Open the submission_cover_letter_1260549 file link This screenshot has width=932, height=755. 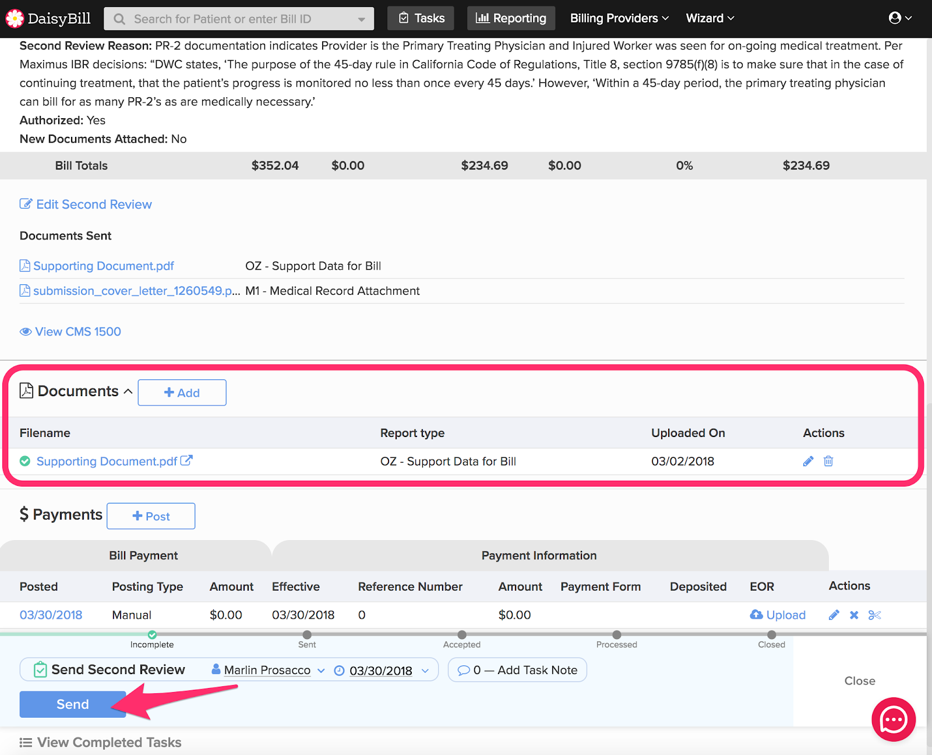(x=136, y=291)
